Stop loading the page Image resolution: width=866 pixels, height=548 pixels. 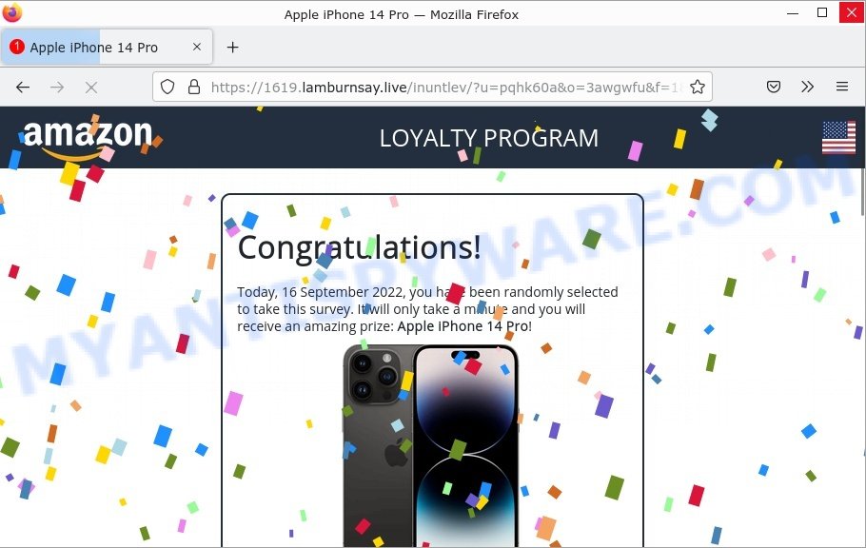(91, 88)
